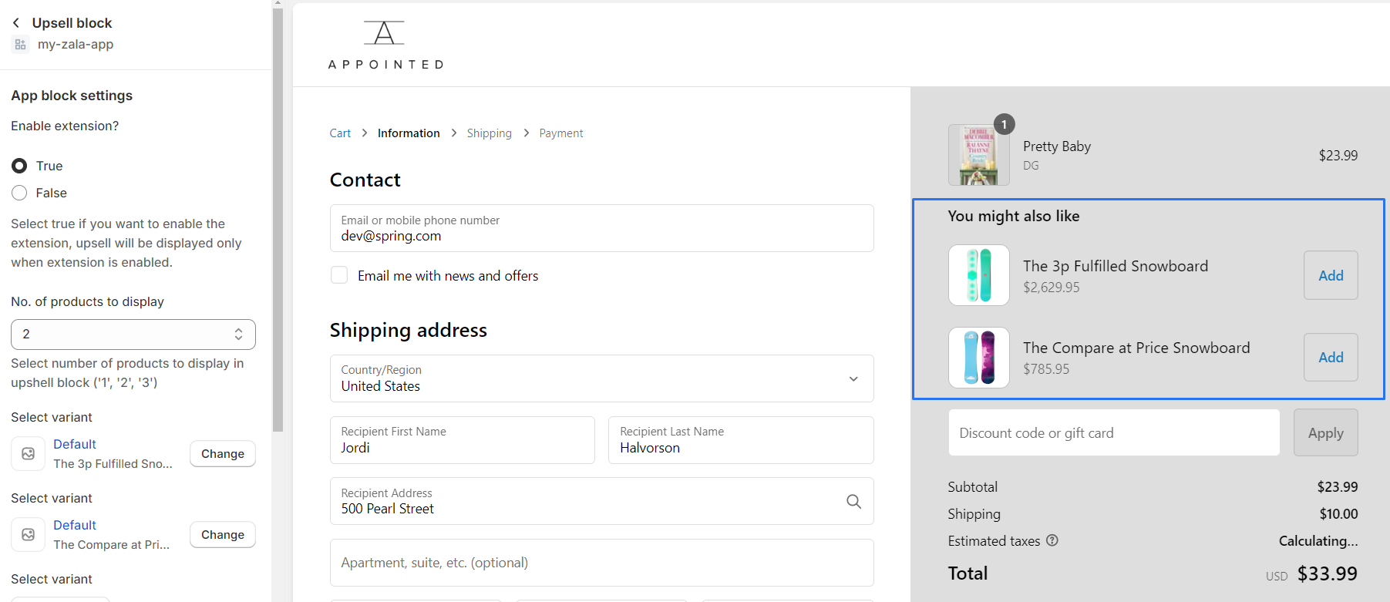1390x602 pixels.
Task: Open the second Default variant link
Action: (75, 525)
